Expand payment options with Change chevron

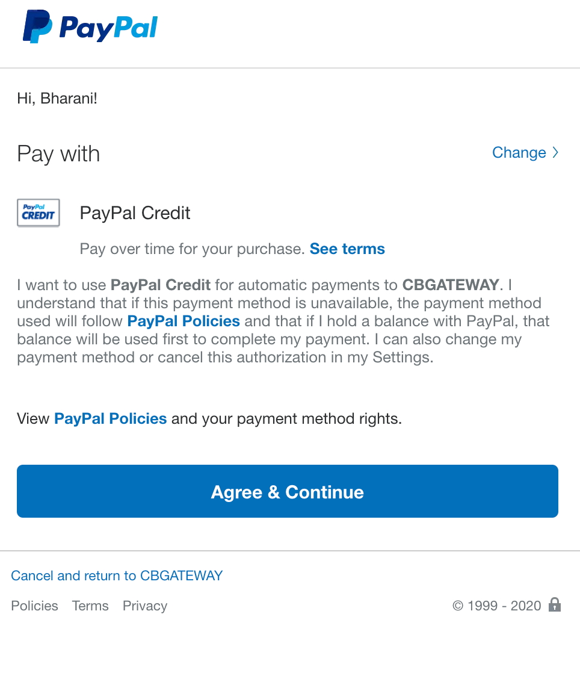(x=555, y=152)
